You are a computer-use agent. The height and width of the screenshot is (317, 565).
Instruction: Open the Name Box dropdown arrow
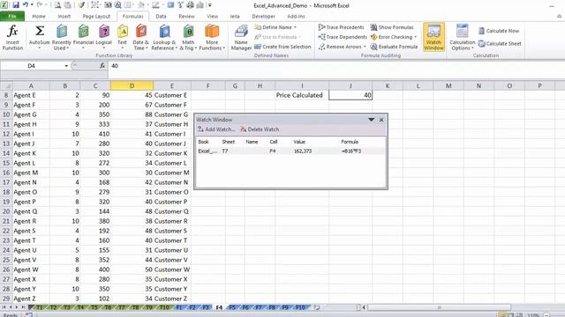coord(66,66)
